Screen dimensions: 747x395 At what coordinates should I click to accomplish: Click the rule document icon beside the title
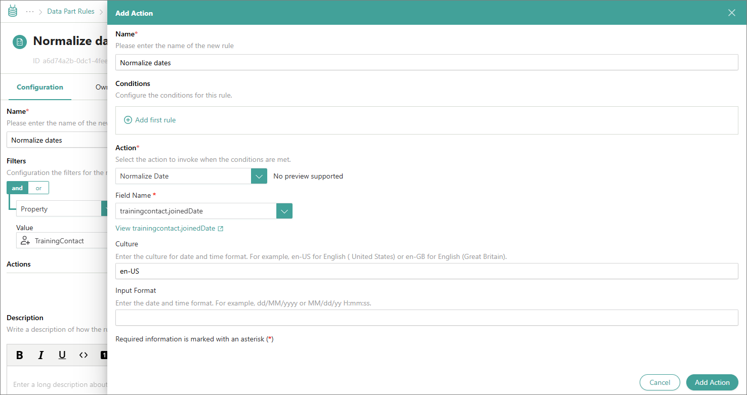click(x=20, y=42)
